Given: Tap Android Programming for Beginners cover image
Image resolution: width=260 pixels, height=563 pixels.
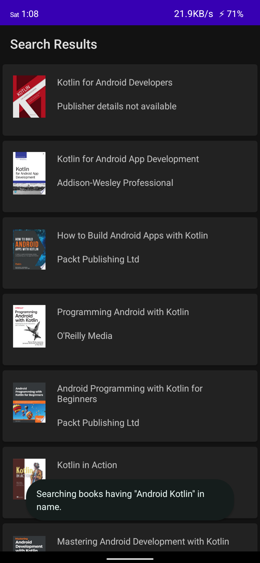Looking at the screenshot, I should [29, 402].
